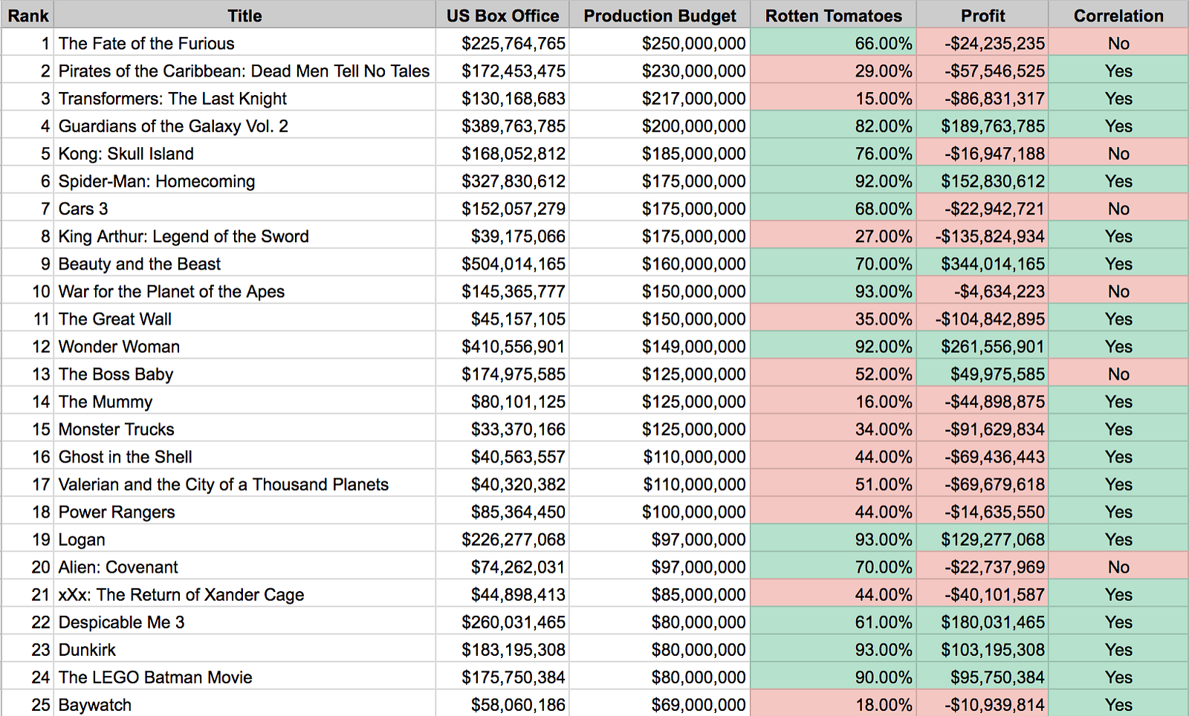Select the "Power Rangers" title cell
Viewport: 1189px width, 716px height.
click(x=244, y=511)
